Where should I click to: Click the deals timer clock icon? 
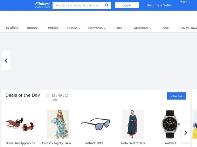47,95
